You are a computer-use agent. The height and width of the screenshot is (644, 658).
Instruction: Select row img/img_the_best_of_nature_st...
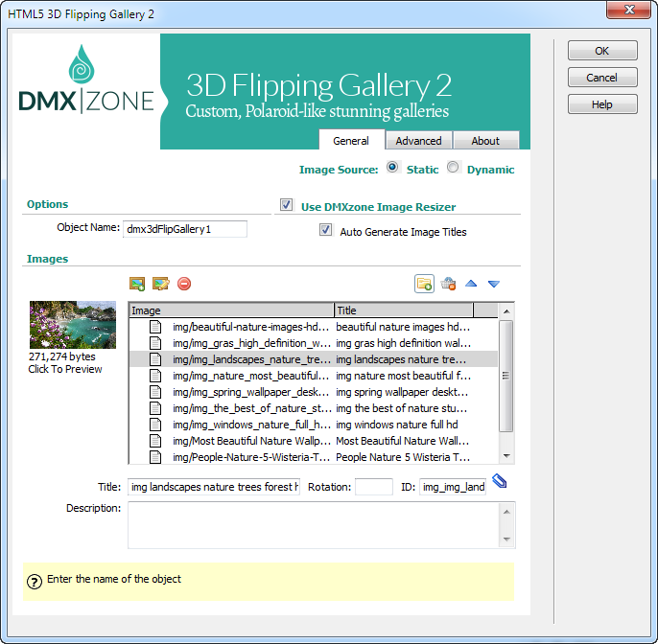(314, 408)
